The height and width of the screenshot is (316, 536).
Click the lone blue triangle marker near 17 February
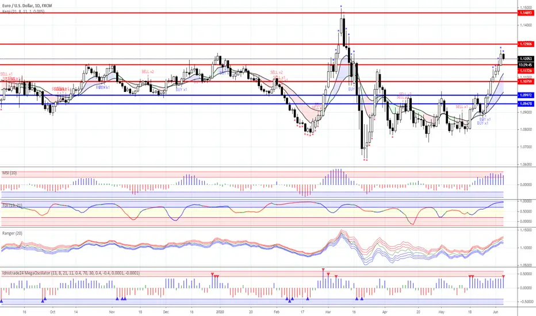[x=308, y=299]
